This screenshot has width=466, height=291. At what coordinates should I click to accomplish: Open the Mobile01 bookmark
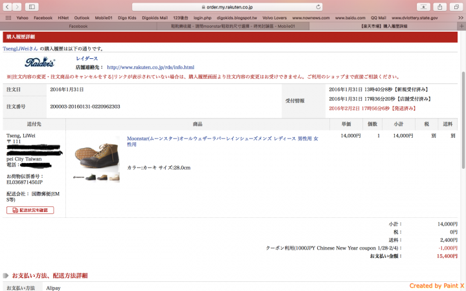click(x=104, y=18)
